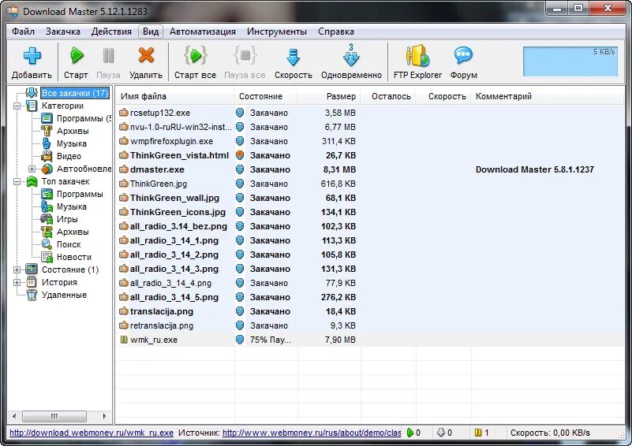Select the Видео category in tree
The image size is (632, 446).
62,156
